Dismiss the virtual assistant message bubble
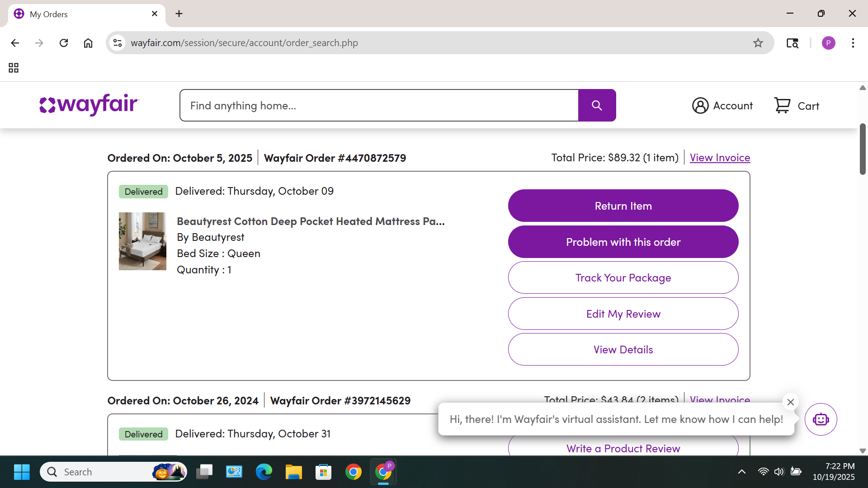The height and width of the screenshot is (488, 868). pyautogui.click(x=790, y=402)
